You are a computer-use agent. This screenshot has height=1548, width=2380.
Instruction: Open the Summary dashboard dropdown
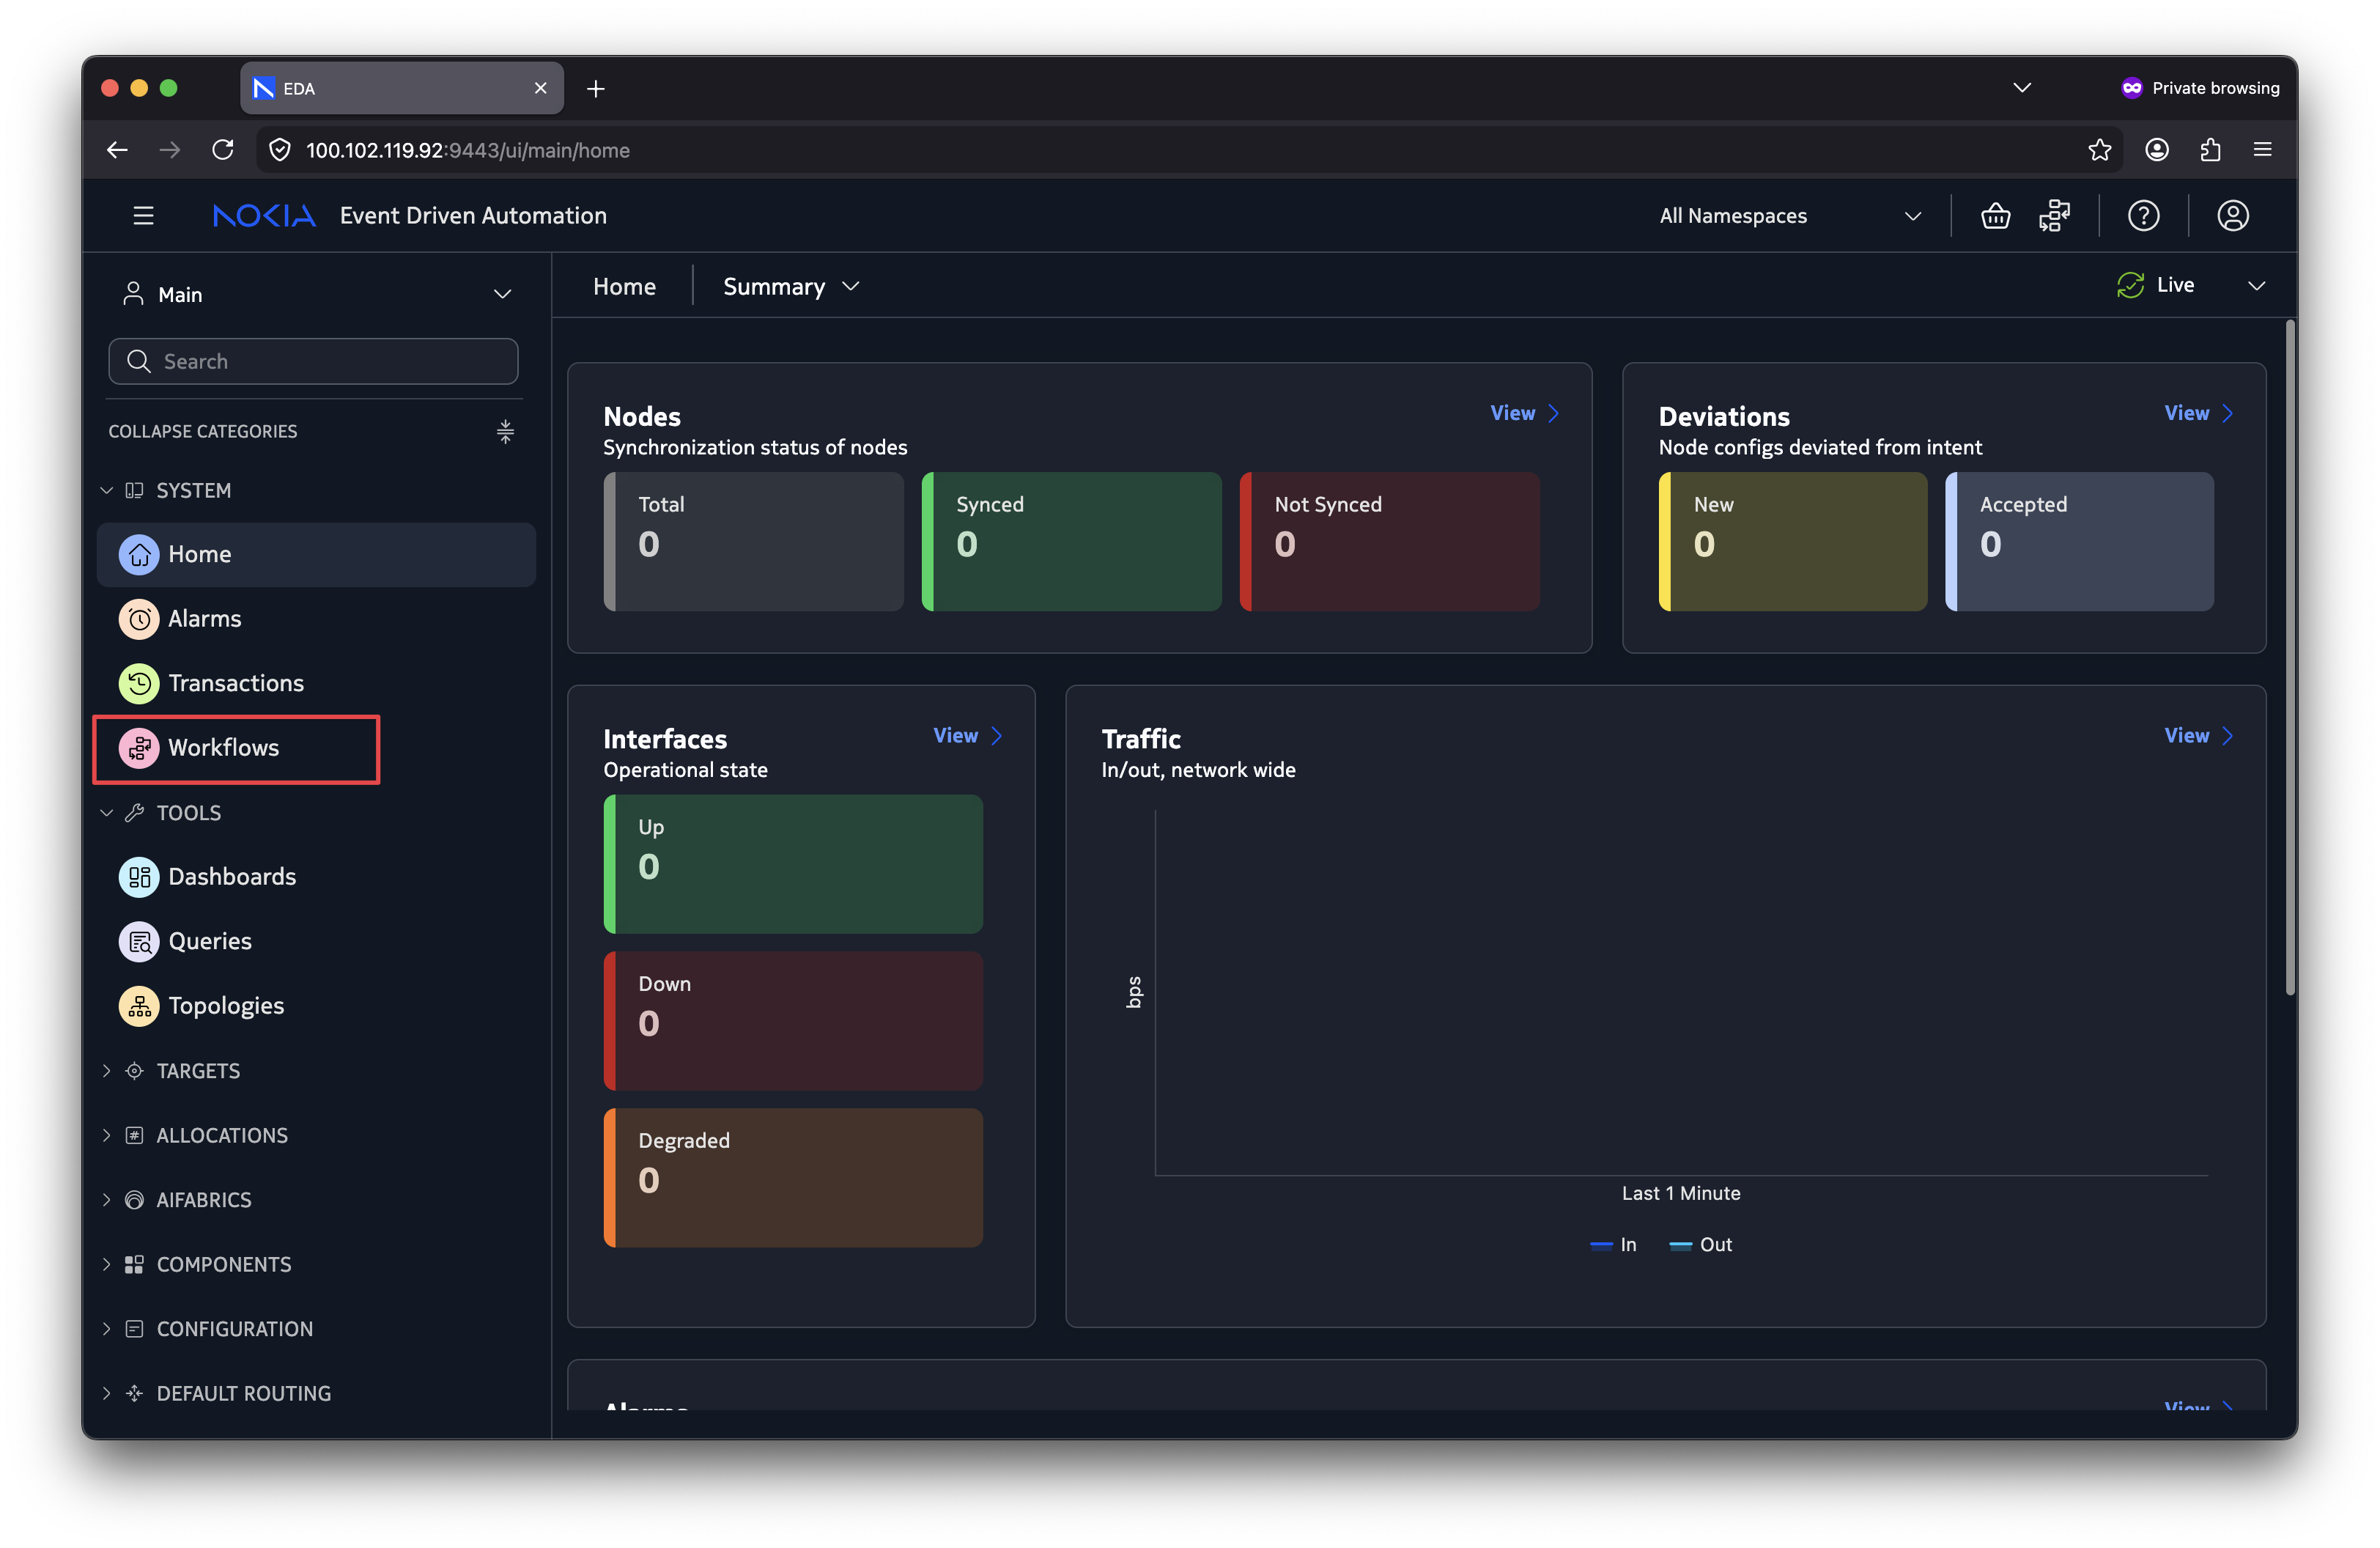tap(791, 287)
